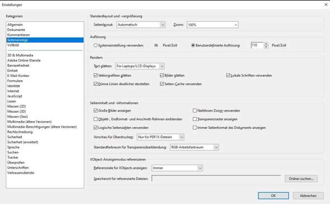Select the Formulare category
Viewport: 330px width, 204px height.
(15, 81)
